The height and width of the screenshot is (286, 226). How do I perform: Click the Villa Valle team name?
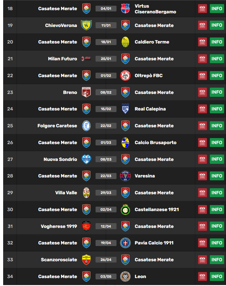click(x=66, y=193)
